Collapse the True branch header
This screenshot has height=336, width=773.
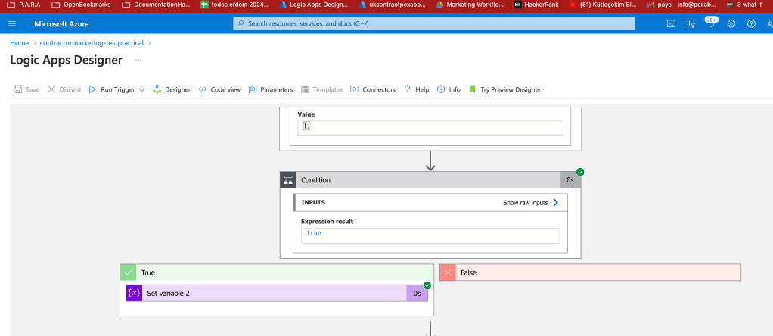(x=277, y=272)
